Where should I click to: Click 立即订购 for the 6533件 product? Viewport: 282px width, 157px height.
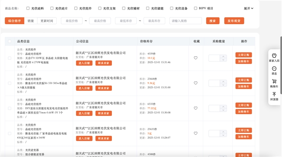[x=244, y=105]
